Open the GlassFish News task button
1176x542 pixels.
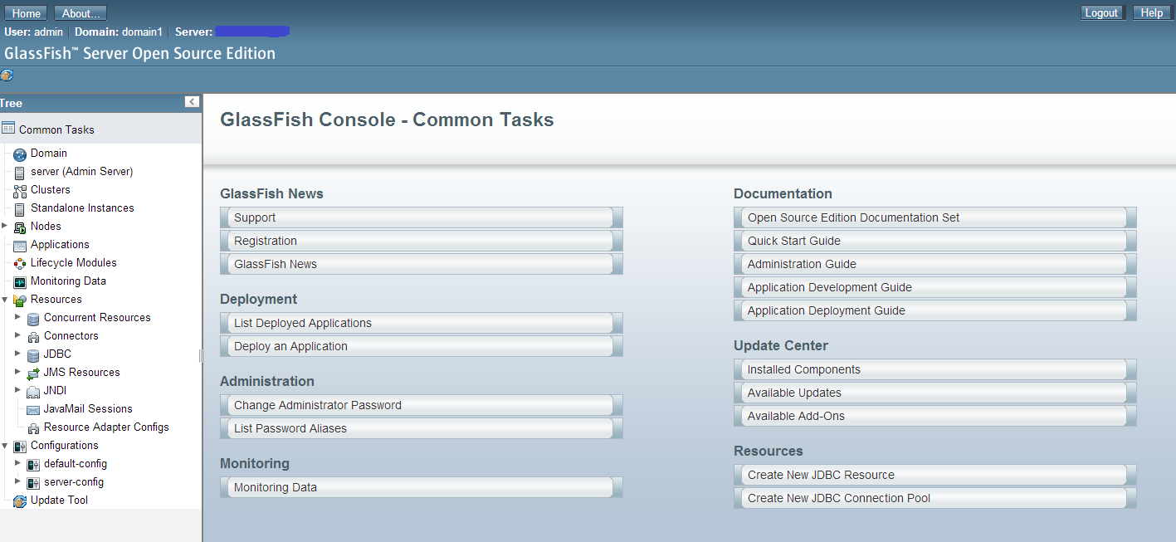[422, 264]
